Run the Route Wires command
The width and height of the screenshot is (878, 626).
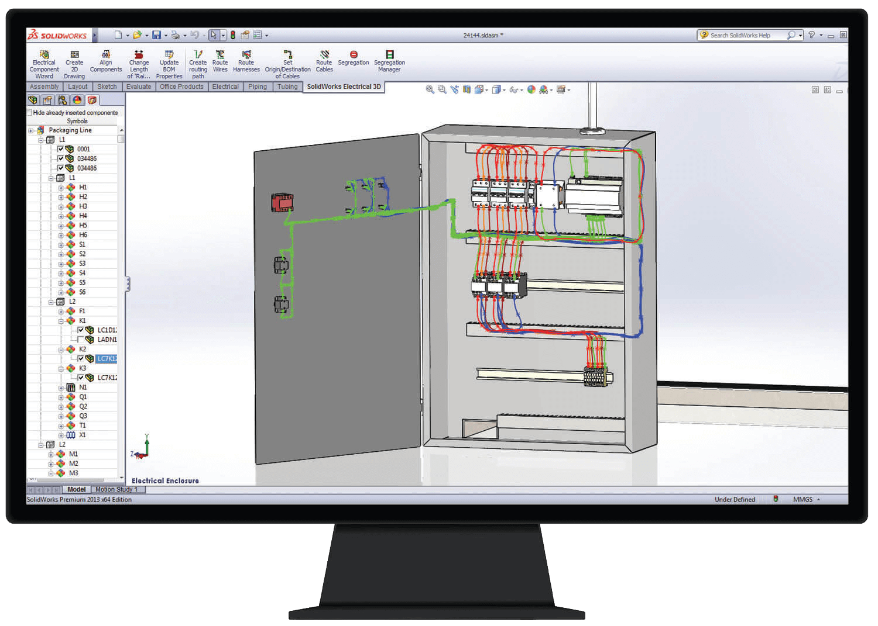tap(220, 61)
